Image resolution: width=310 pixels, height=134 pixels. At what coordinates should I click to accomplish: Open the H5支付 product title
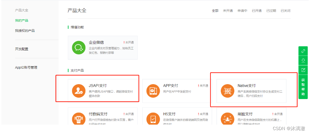[x=169, y=114]
